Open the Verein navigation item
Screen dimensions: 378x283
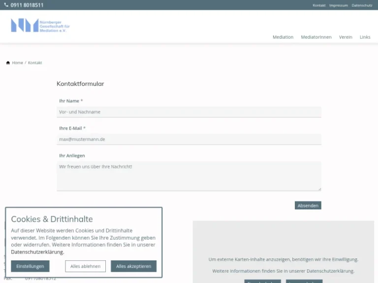point(346,37)
